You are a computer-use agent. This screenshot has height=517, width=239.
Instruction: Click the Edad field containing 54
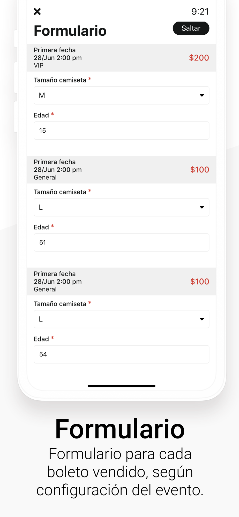(x=121, y=354)
